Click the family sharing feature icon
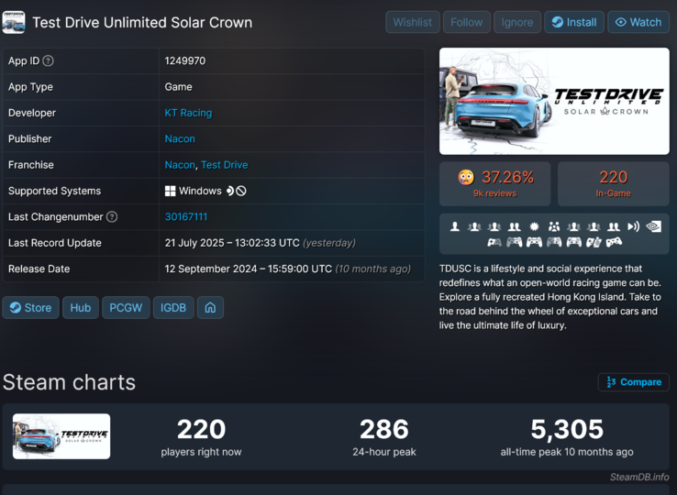This screenshot has width=677, height=495. tap(554, 226)
